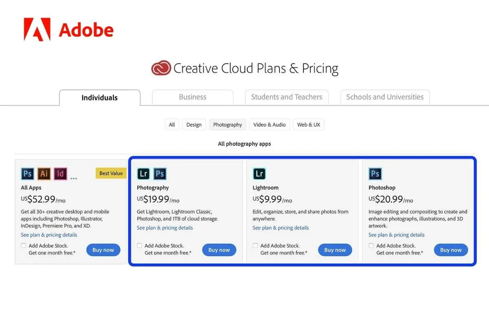
Task: Click the Photoshop icon in All Apps card
Action: [27, 174]
